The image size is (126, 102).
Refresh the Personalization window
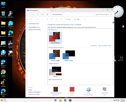(42, 14)
